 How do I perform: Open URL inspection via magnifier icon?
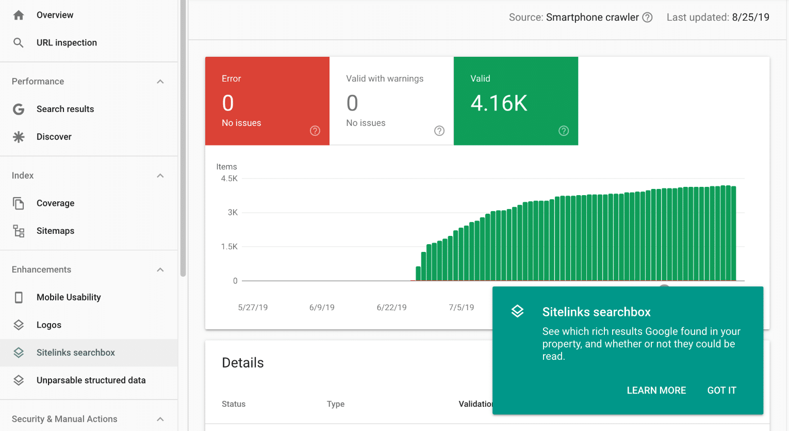click(x=19, y=42)
